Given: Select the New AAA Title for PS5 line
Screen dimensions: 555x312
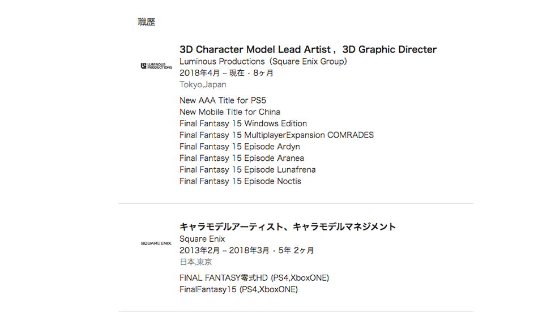Looking at the screenshot, I should tap(223, 100).
